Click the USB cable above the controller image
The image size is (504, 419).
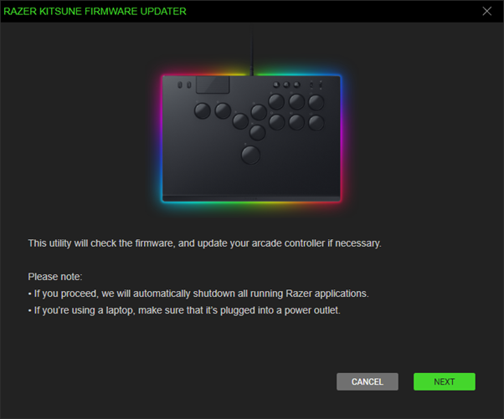(252, 51)
